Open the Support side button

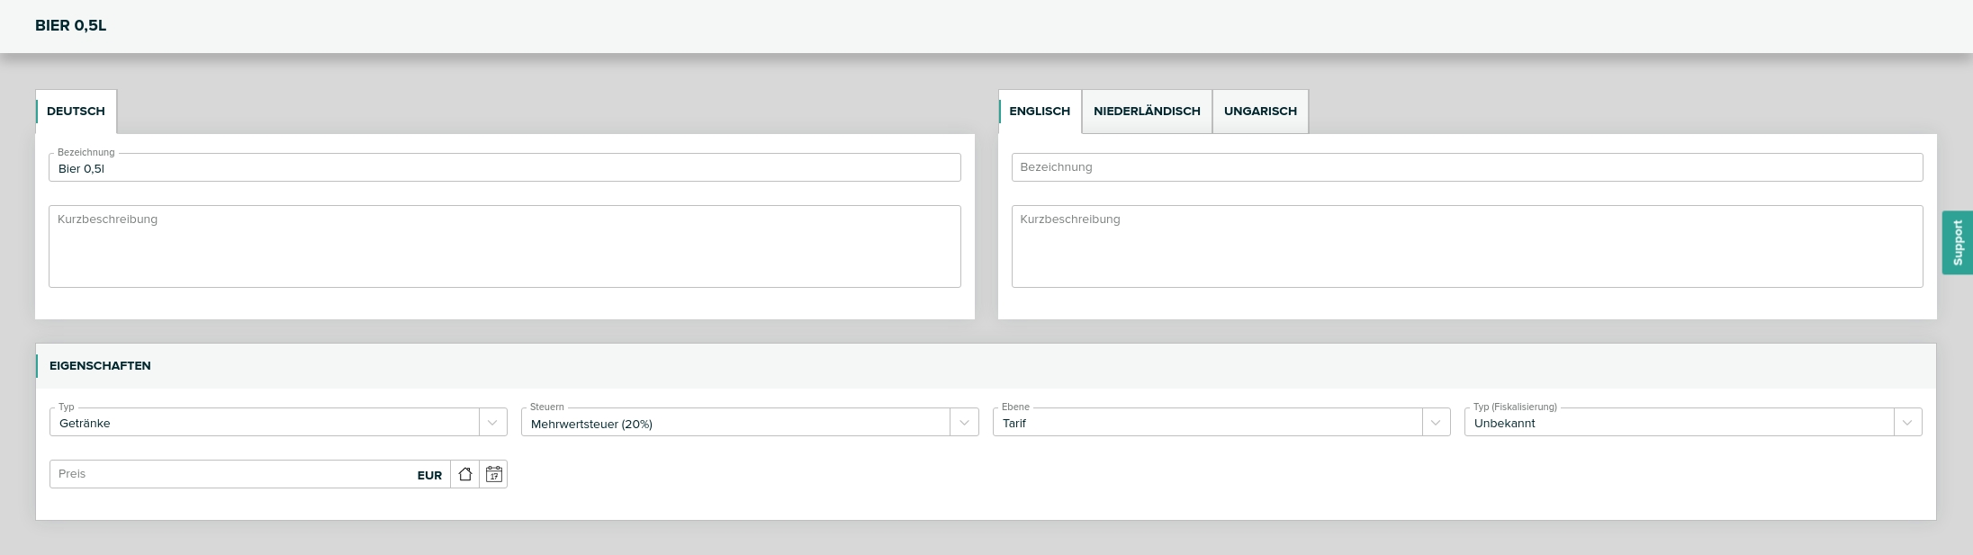pyautogui.click(x=1957, y=243)
